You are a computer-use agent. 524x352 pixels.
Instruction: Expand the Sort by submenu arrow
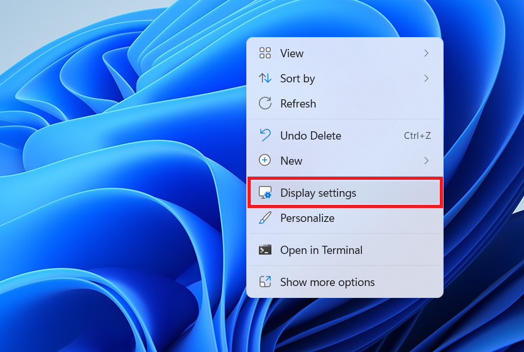[x=426, y=79]
